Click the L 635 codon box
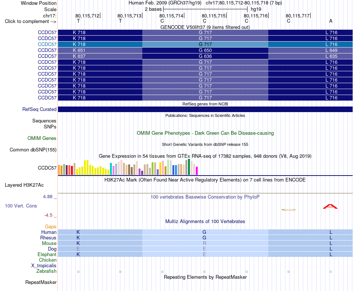Viewport: 353px width, 291px height. pyautogui.click(x=310, y=56)
